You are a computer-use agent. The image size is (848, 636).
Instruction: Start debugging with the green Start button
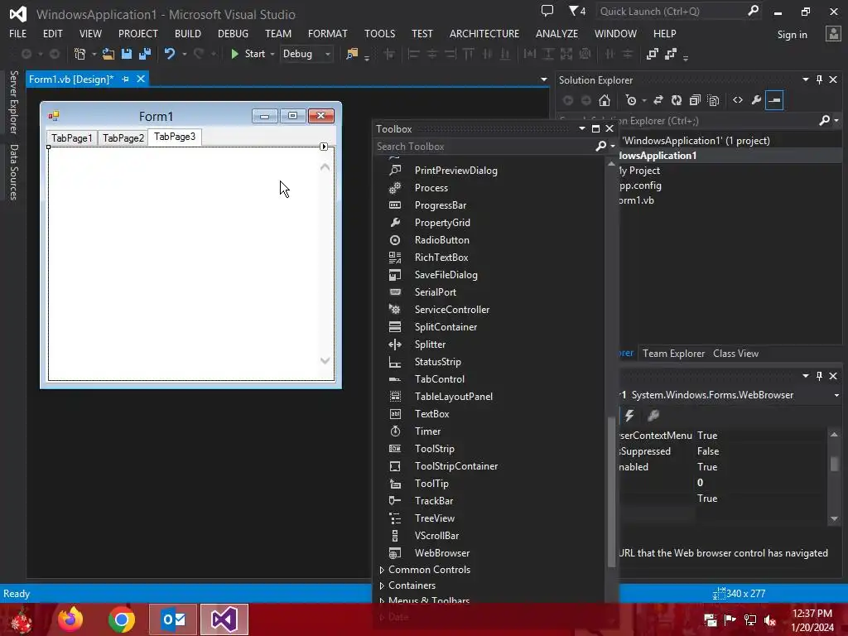(247, 54)
